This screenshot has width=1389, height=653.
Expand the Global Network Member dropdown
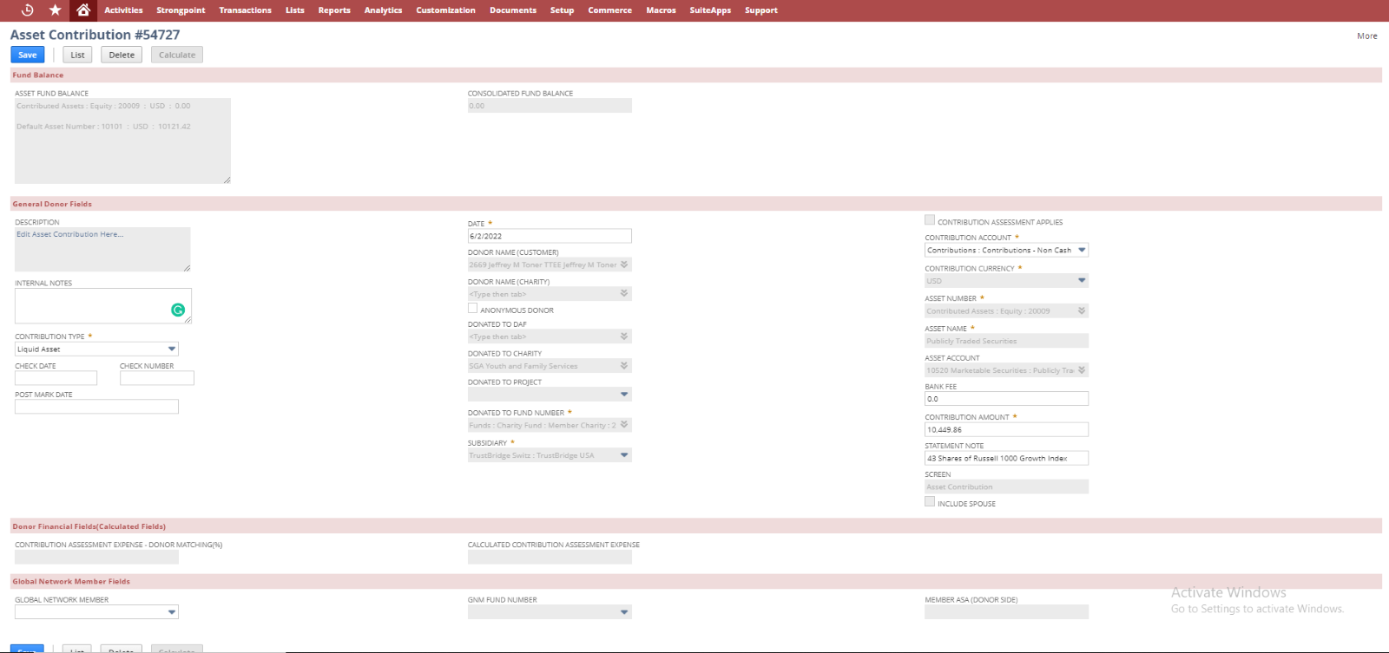coord(172,612)
